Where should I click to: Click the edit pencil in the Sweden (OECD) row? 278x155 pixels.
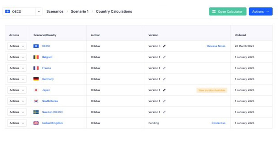pyautogui.click(x=164, y=112)
